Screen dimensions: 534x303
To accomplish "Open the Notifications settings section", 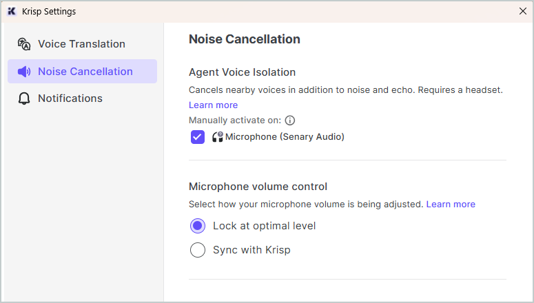I will pos(83,98).
